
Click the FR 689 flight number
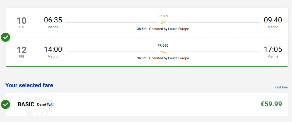point(163,16)
